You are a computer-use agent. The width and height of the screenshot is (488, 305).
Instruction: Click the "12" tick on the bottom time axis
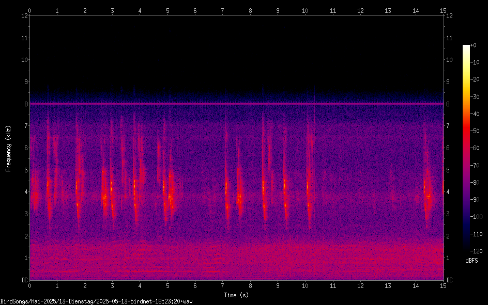point(360,286)
